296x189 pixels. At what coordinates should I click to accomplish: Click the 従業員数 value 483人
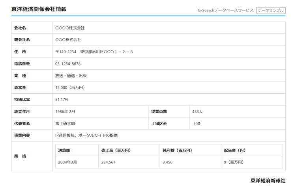pos(197,111)
